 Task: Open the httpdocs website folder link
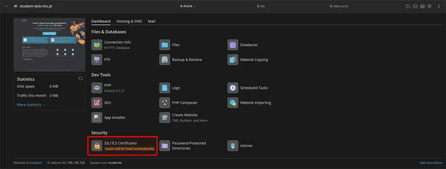point(36,163)
